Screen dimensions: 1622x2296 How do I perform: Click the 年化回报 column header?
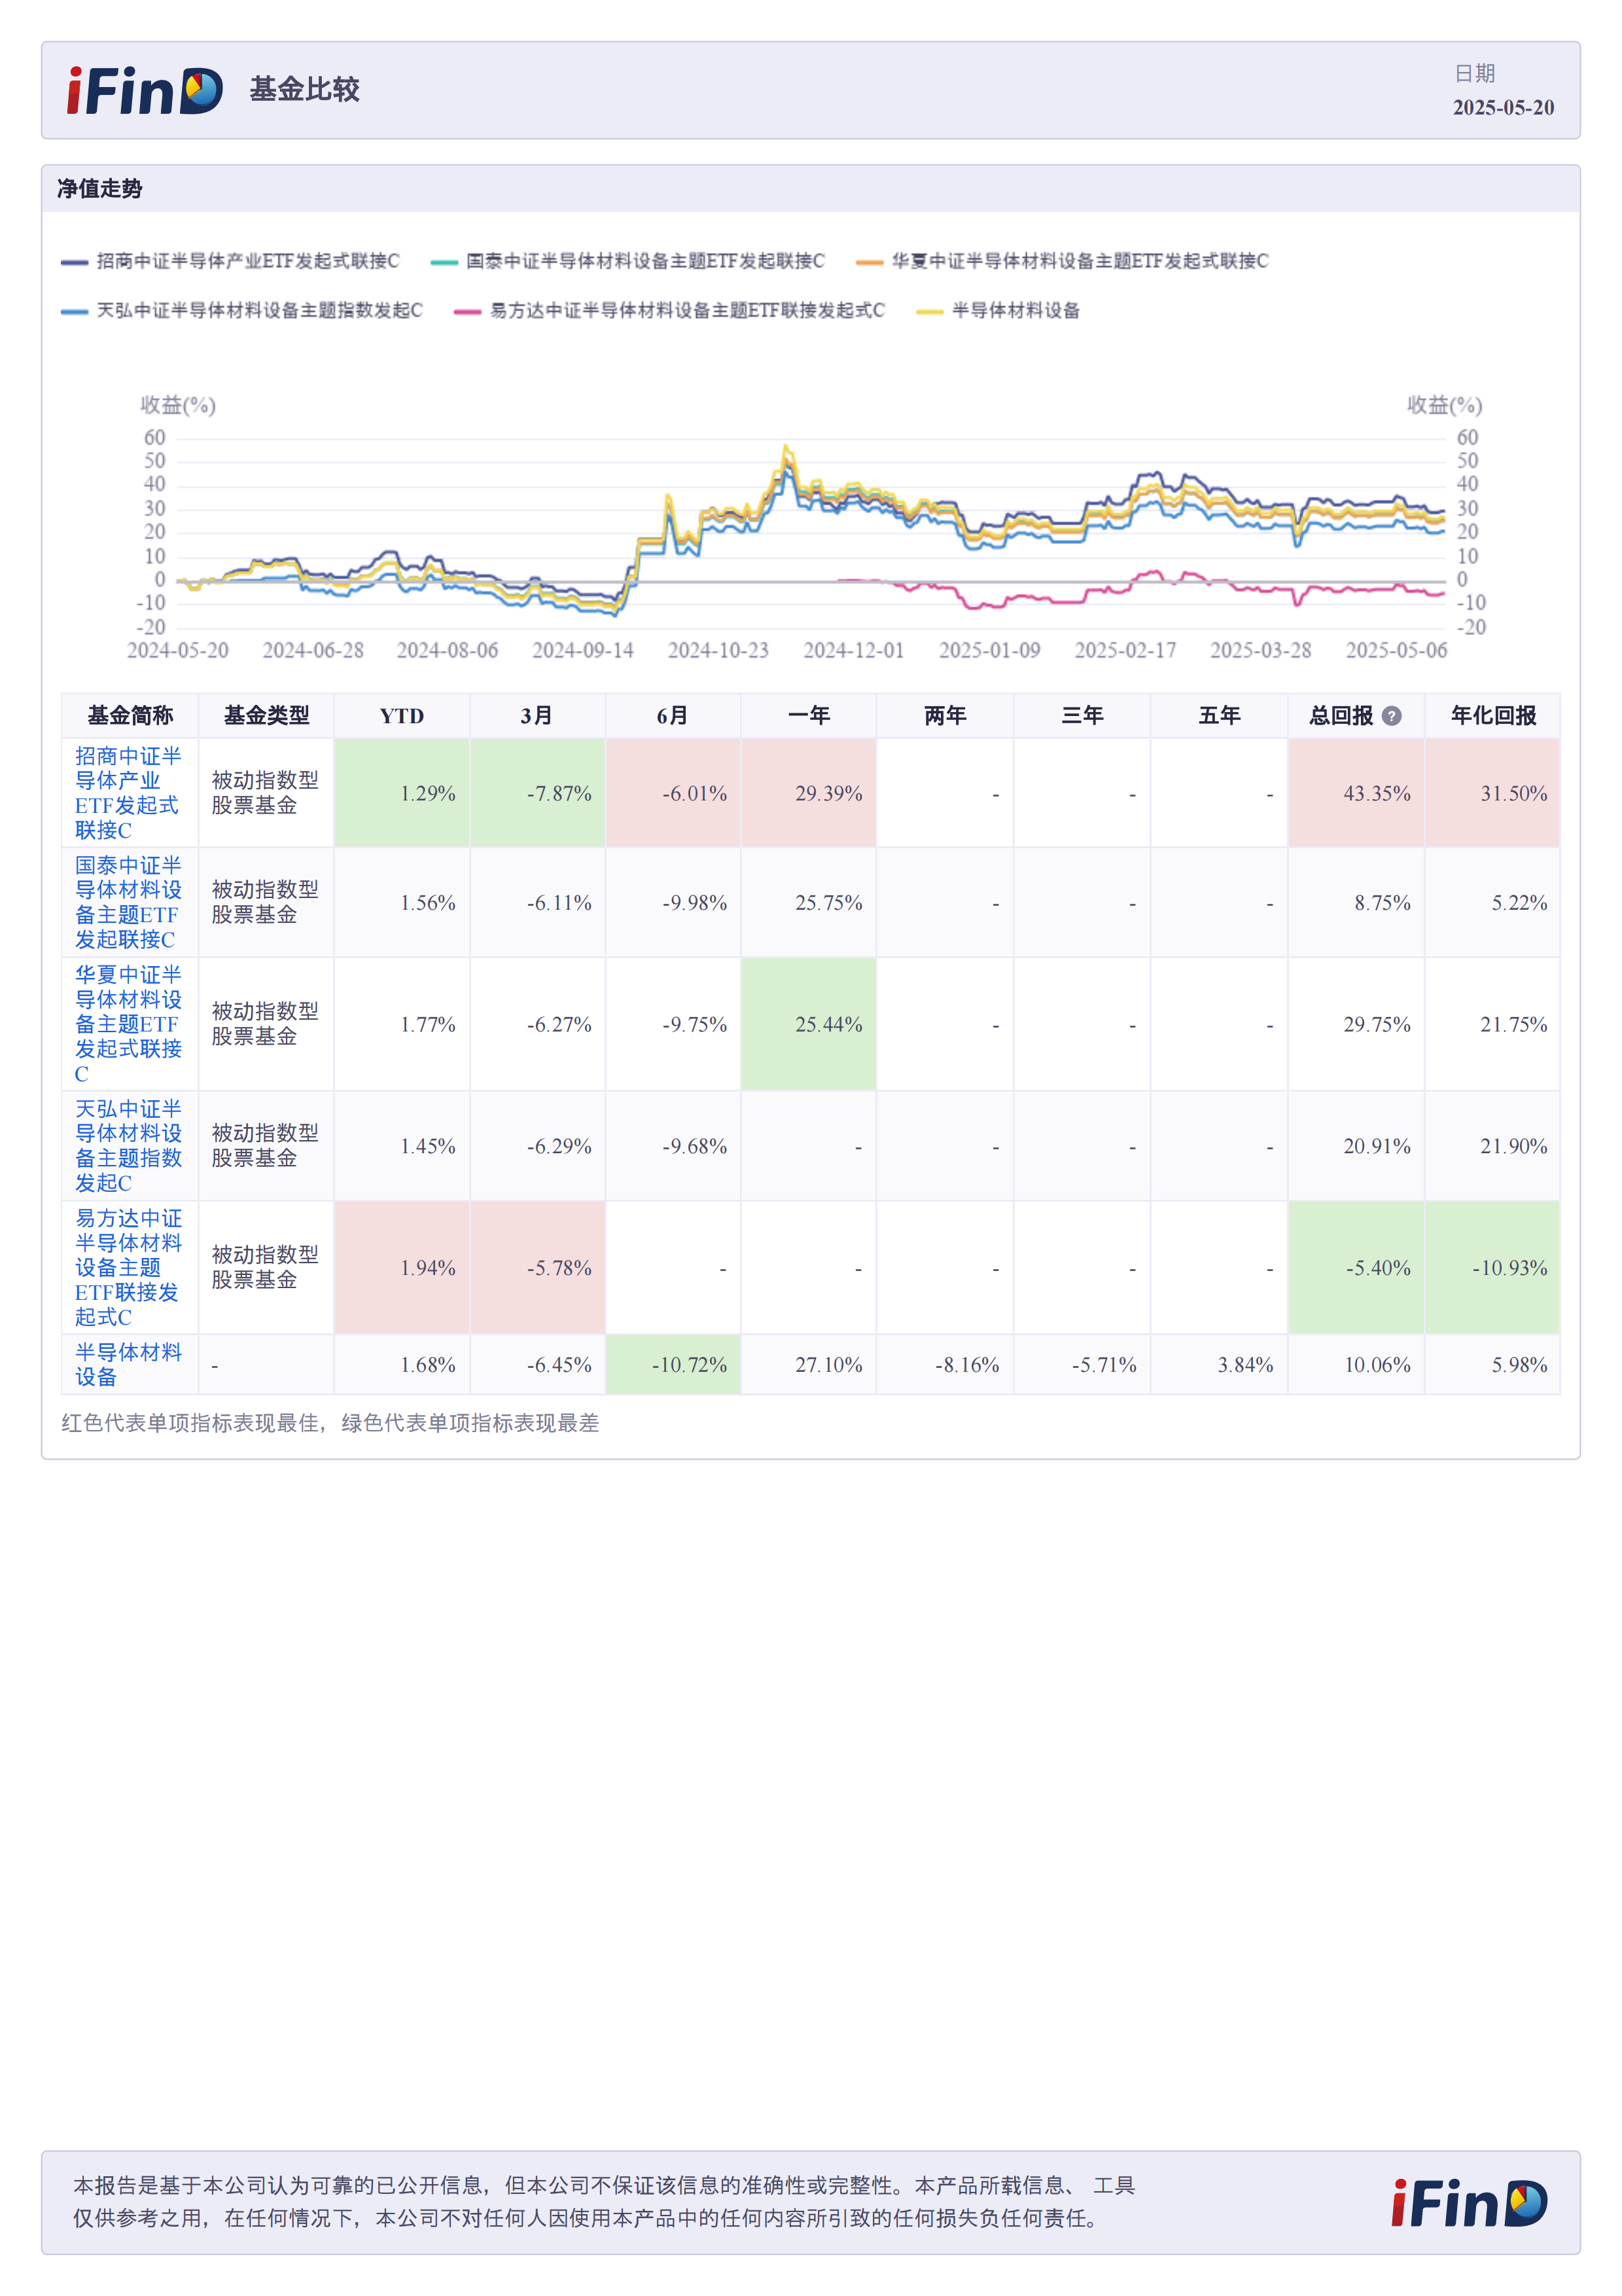pyautogui.click(x=1493, y=716)
